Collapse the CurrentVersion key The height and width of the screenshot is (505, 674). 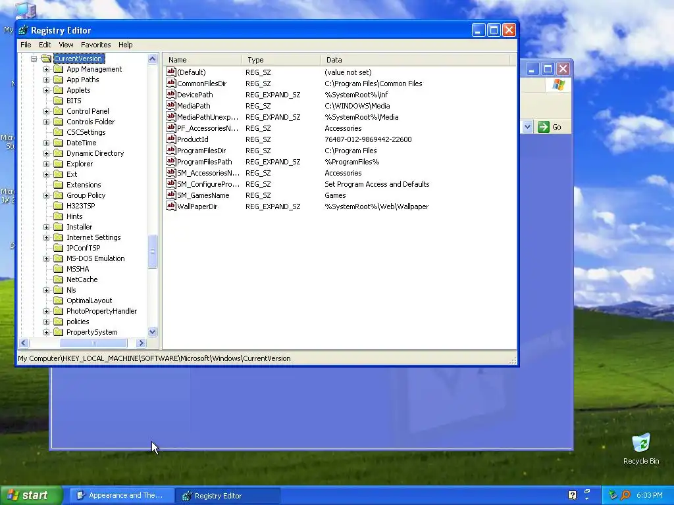[34, 59]
